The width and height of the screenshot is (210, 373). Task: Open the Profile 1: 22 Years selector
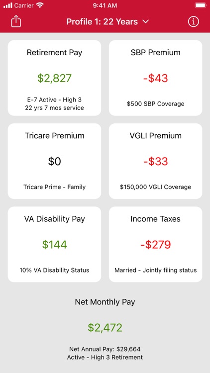(107, 22)
